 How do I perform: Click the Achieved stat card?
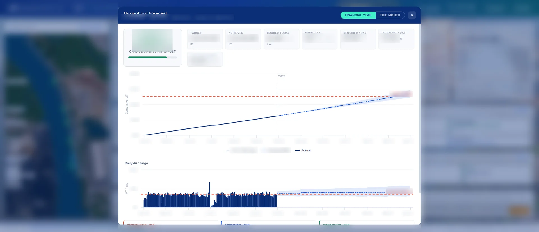tap(243, 39)
